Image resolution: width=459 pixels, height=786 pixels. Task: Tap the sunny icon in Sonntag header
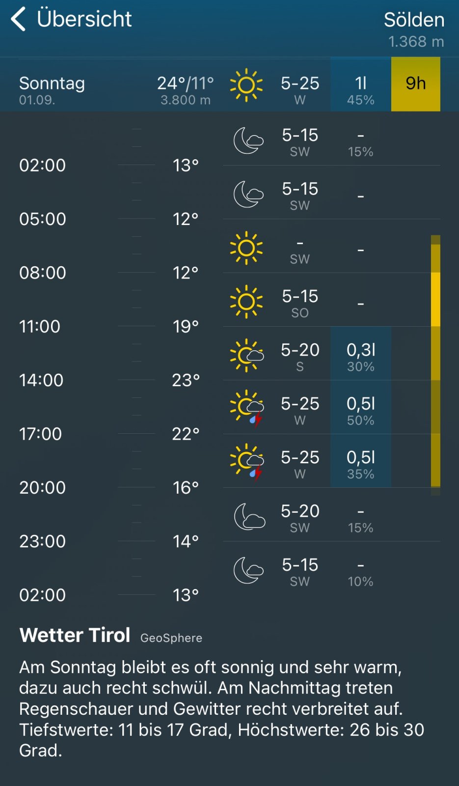tap(246, 85)
